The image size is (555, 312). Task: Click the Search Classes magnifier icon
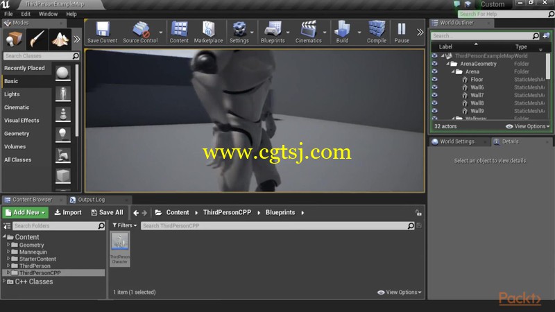coord(76,56)
